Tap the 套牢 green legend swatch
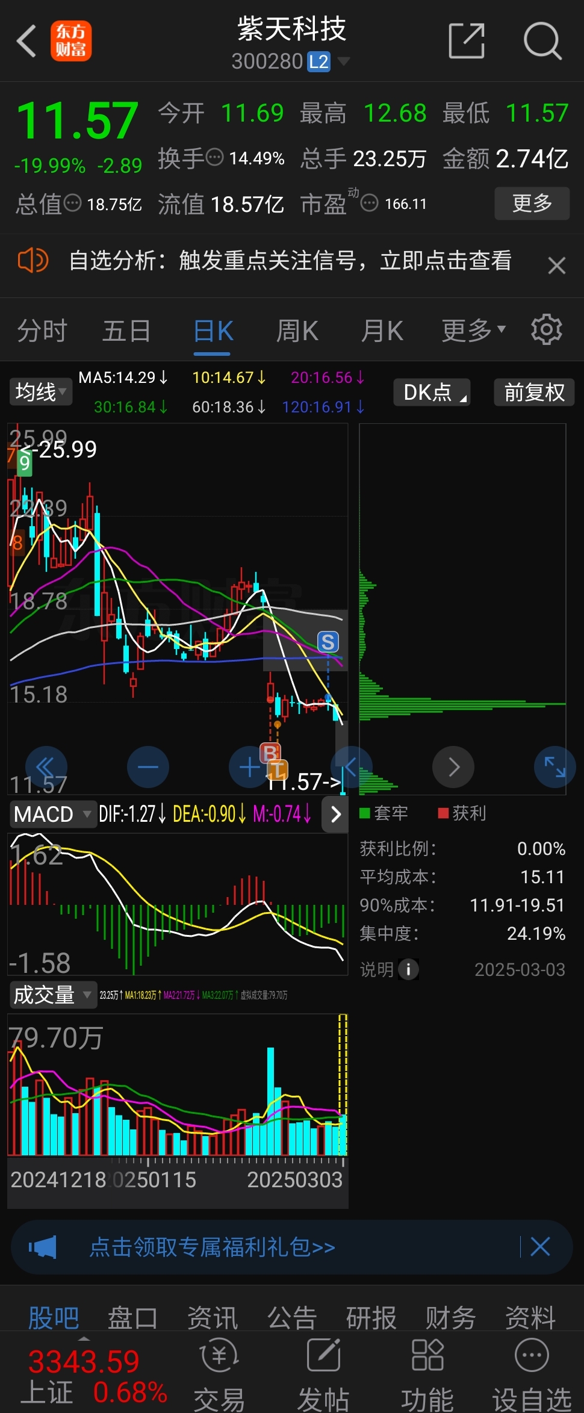 [x=364, y=813]
